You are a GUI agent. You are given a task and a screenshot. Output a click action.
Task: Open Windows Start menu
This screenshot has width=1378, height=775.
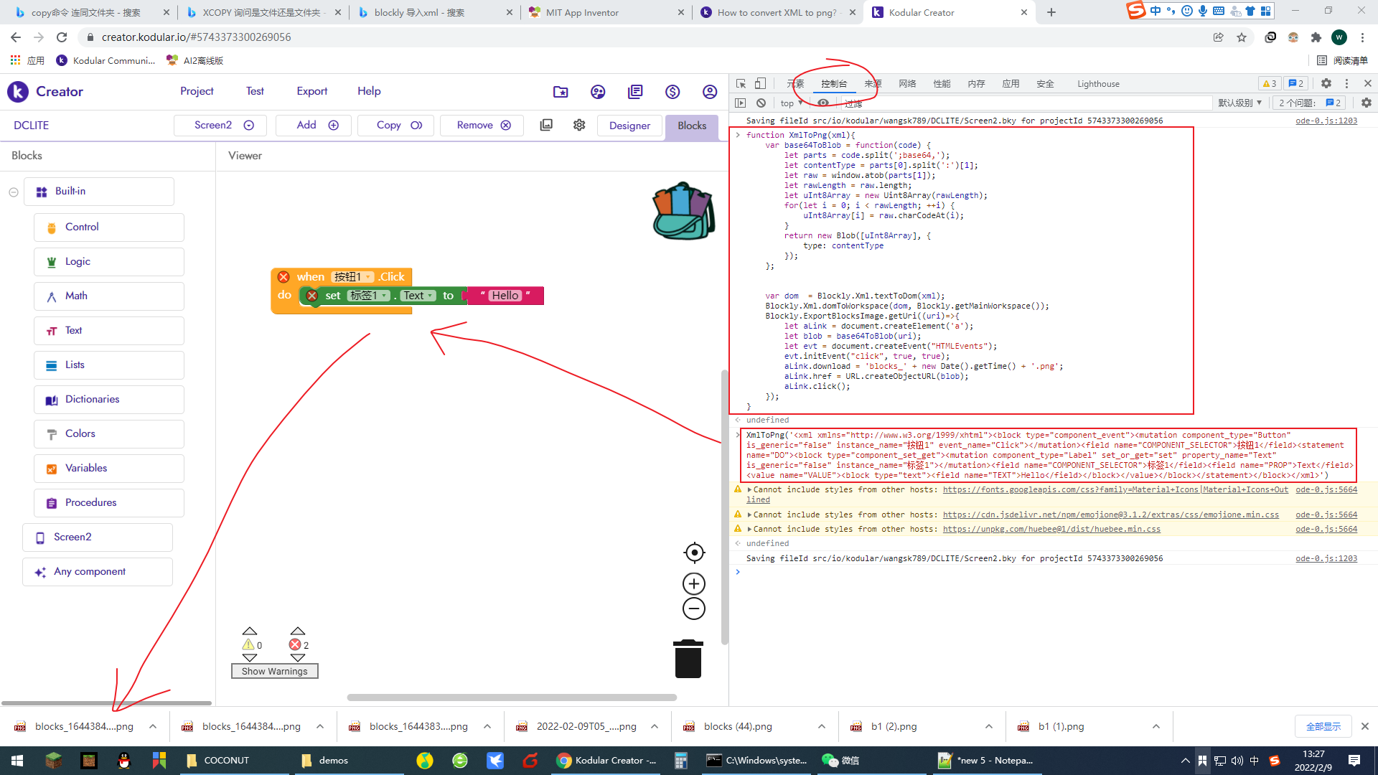(17, 761)
